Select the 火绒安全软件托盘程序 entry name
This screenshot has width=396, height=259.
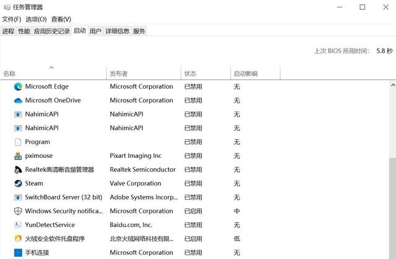(54, 239)
